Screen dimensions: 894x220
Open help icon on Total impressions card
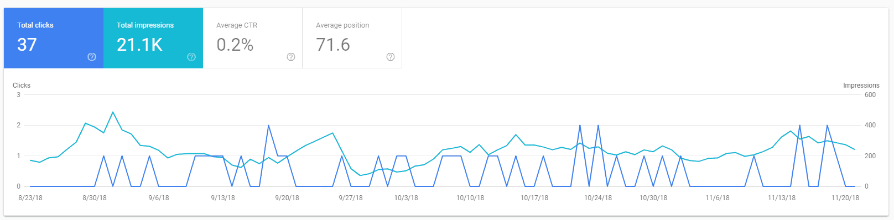click(x=191, y=57)
